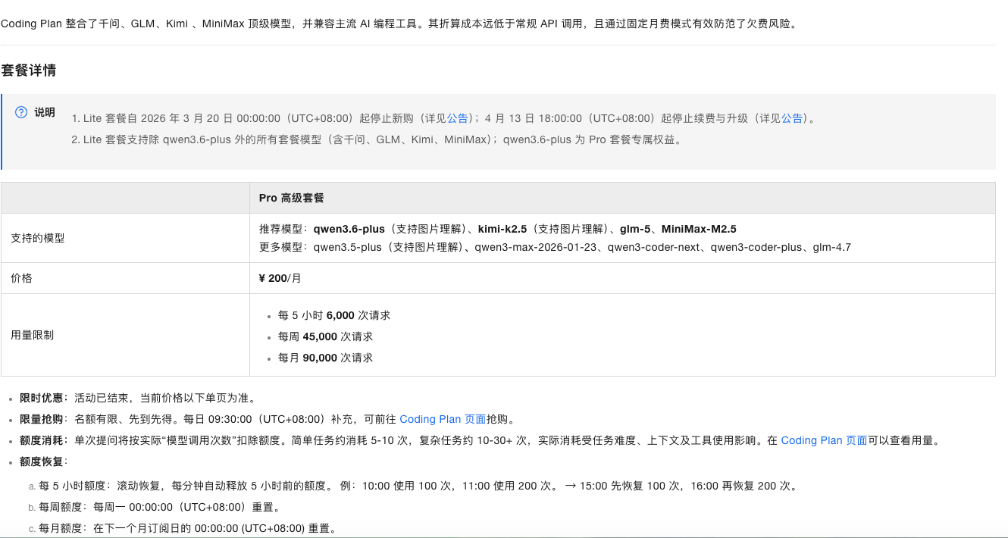The height and width of the screenshot is (538, 1008).
Task: Click the 每 5 小时 6,000 次请求 item
Action: pos(333,315)
